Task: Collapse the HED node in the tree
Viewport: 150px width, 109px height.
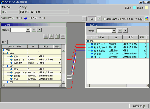Action: coord(4,53)
